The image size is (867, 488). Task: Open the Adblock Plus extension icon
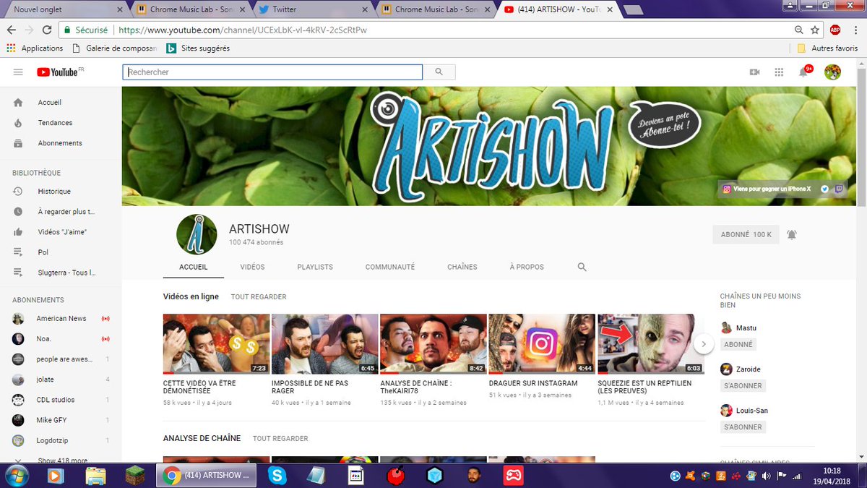[x=834, y=30]
